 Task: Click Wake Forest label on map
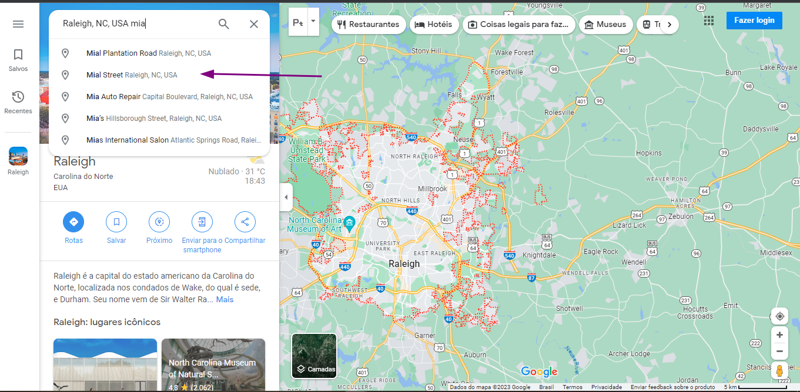(514, 53)
